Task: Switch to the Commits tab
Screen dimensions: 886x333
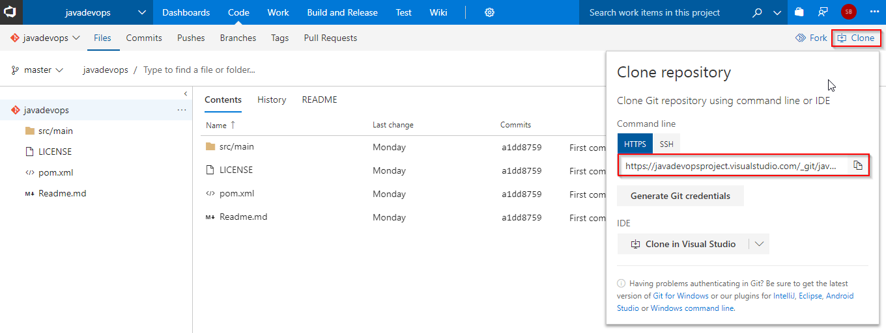Action: coord(144,38)
